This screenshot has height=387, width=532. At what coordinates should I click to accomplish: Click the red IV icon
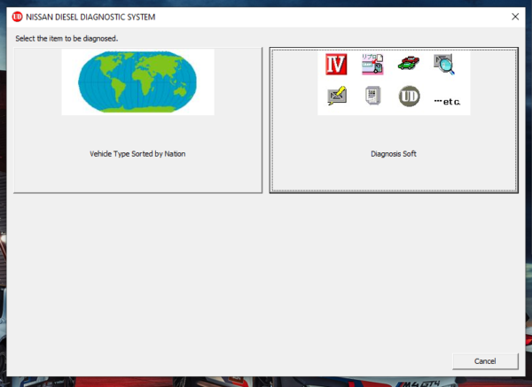point(336,64)
